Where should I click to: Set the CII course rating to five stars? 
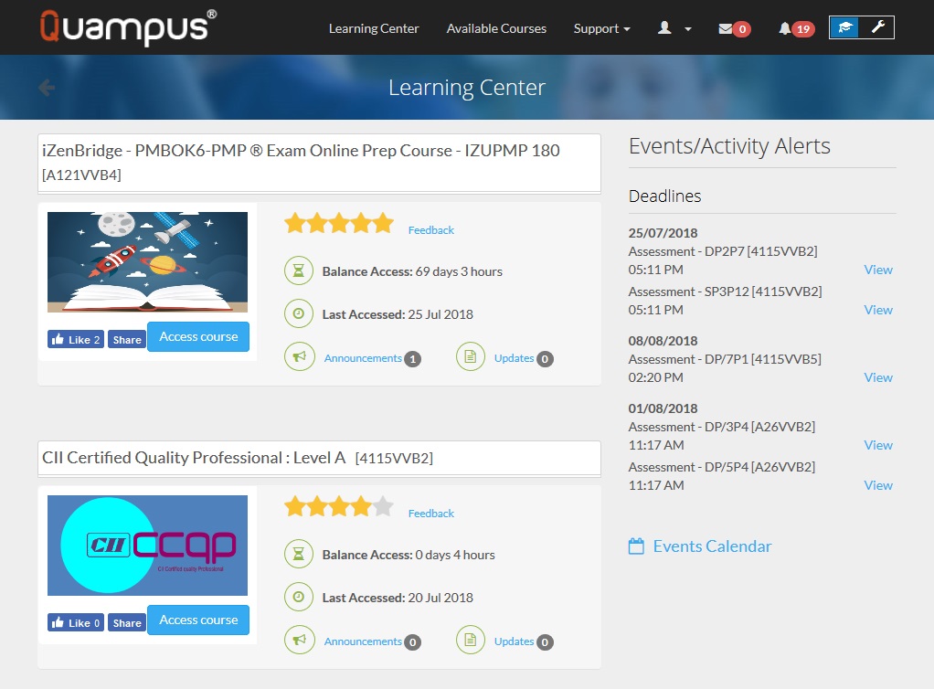coord(383,506)
